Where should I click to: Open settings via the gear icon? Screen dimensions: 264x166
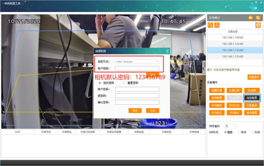(x=258, y=25)
